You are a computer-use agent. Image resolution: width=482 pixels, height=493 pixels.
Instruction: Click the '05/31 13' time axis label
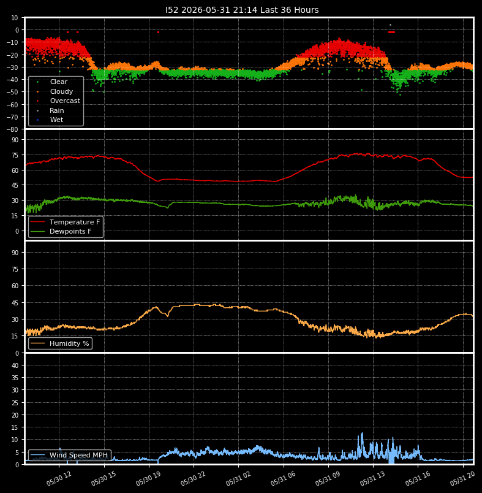click(372, 479)
